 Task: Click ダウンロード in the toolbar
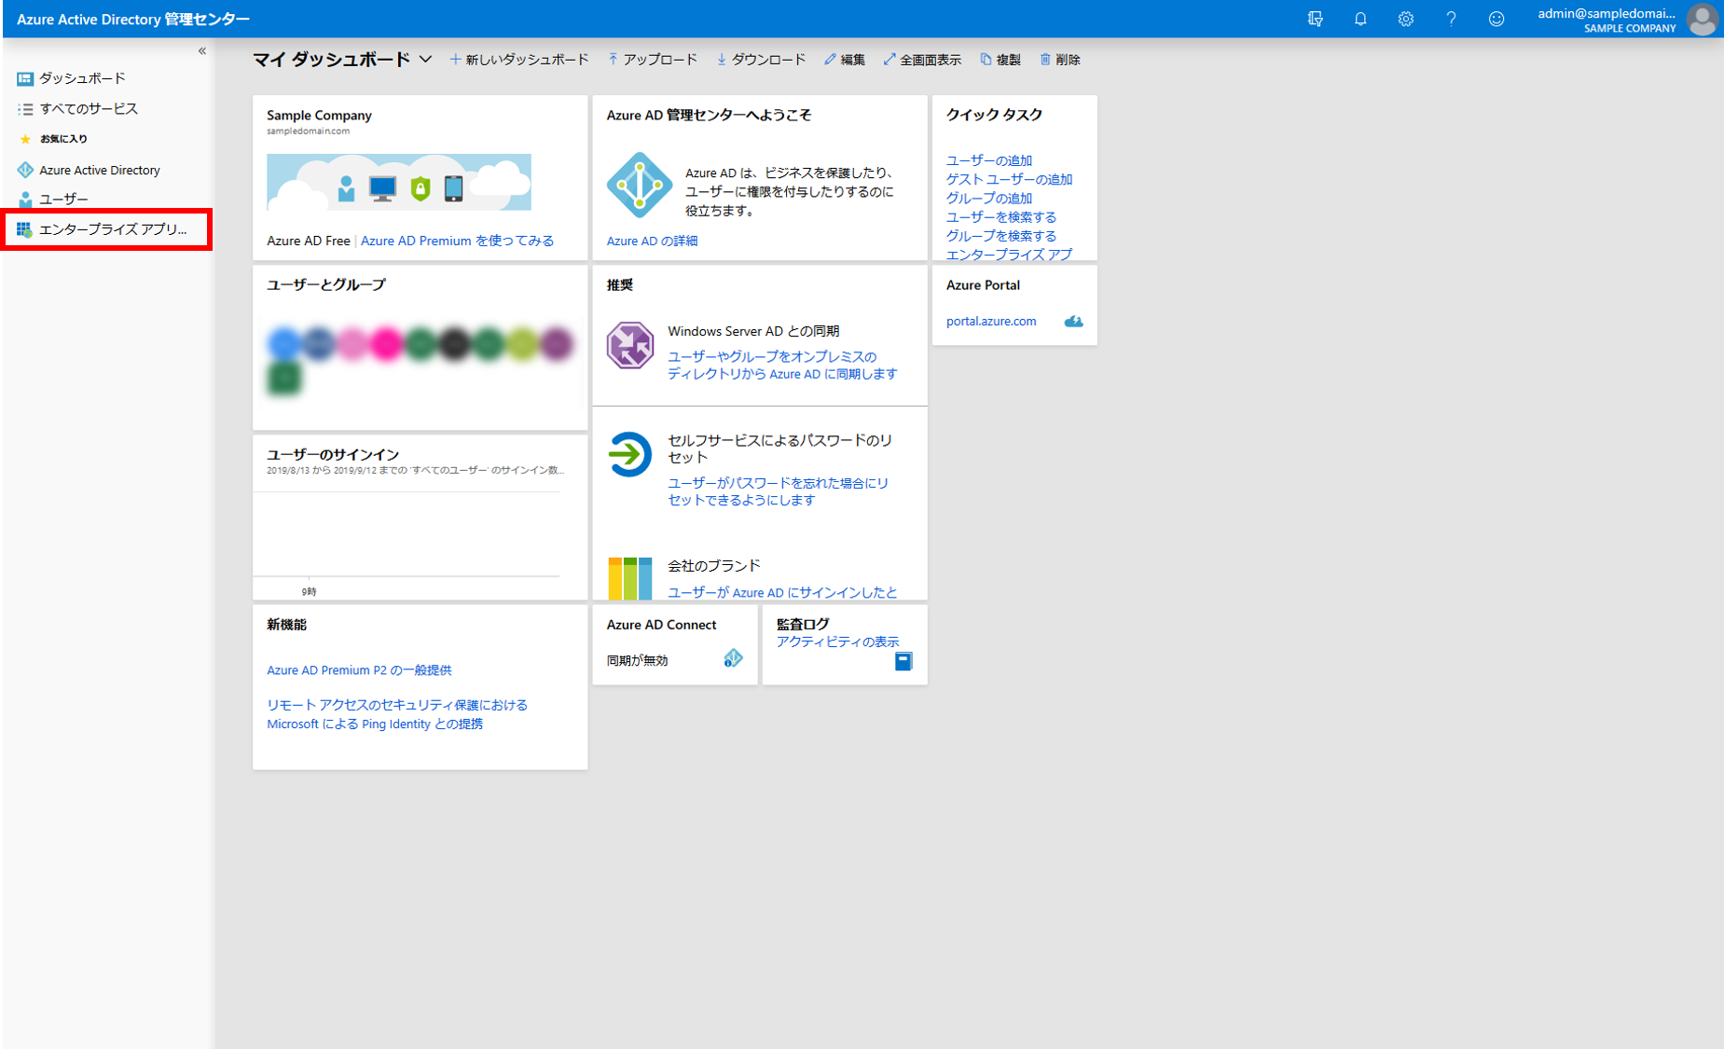point(761,60)
